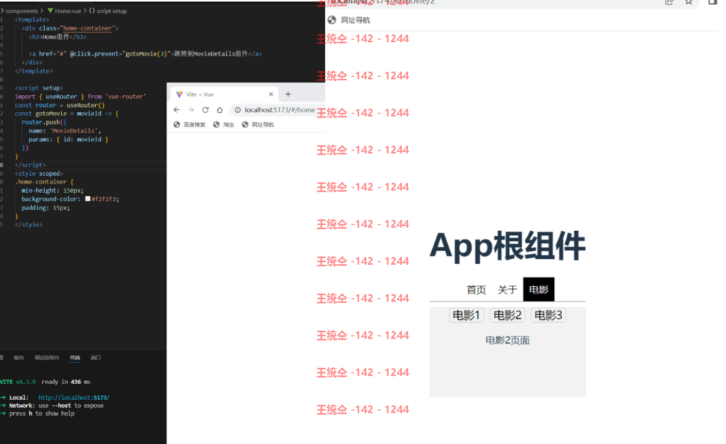Click the 电影1 button
Viewport: 726px width, 444px height.
click(466, 315)
